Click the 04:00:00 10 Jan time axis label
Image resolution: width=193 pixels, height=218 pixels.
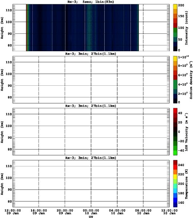pyautogui.click(x=117, y=212)
